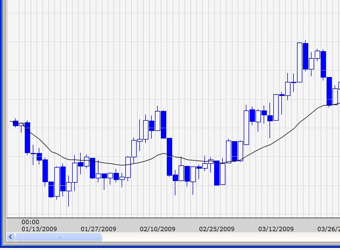The image size is (340, 250).
Task: Click the filled candle topping the 02/10/2009 rally
Action: (x=164, y=124)
